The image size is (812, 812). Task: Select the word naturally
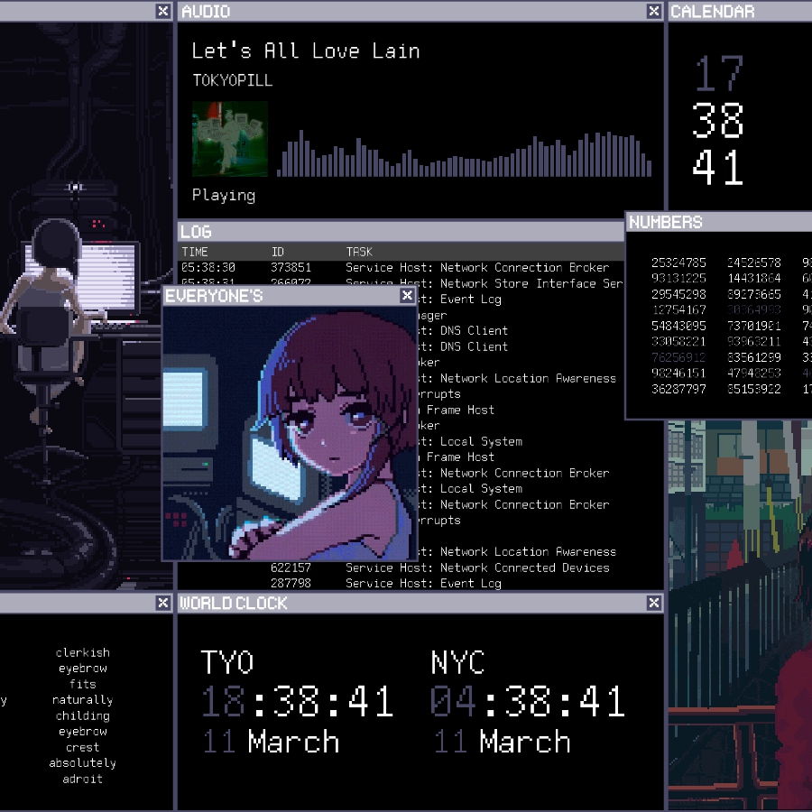(x=82, y=700)
